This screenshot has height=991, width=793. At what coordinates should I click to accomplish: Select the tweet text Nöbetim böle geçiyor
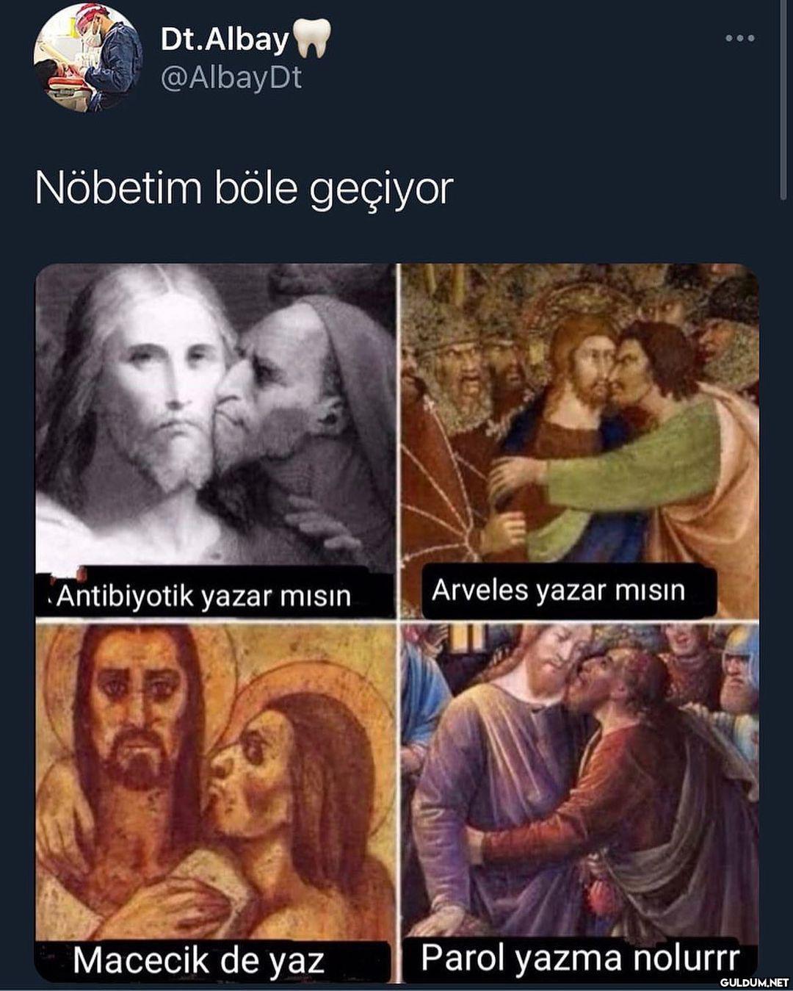[x=244, y=190]
